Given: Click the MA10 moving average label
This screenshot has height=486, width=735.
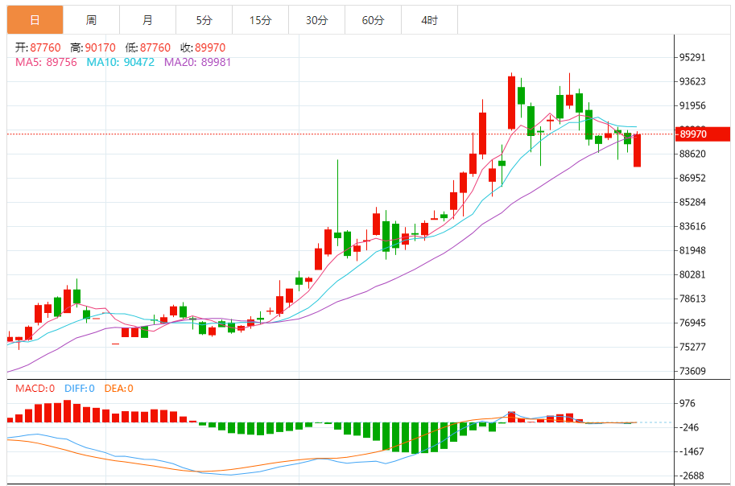Looking at the screenshot, I should tap(121, 62).
